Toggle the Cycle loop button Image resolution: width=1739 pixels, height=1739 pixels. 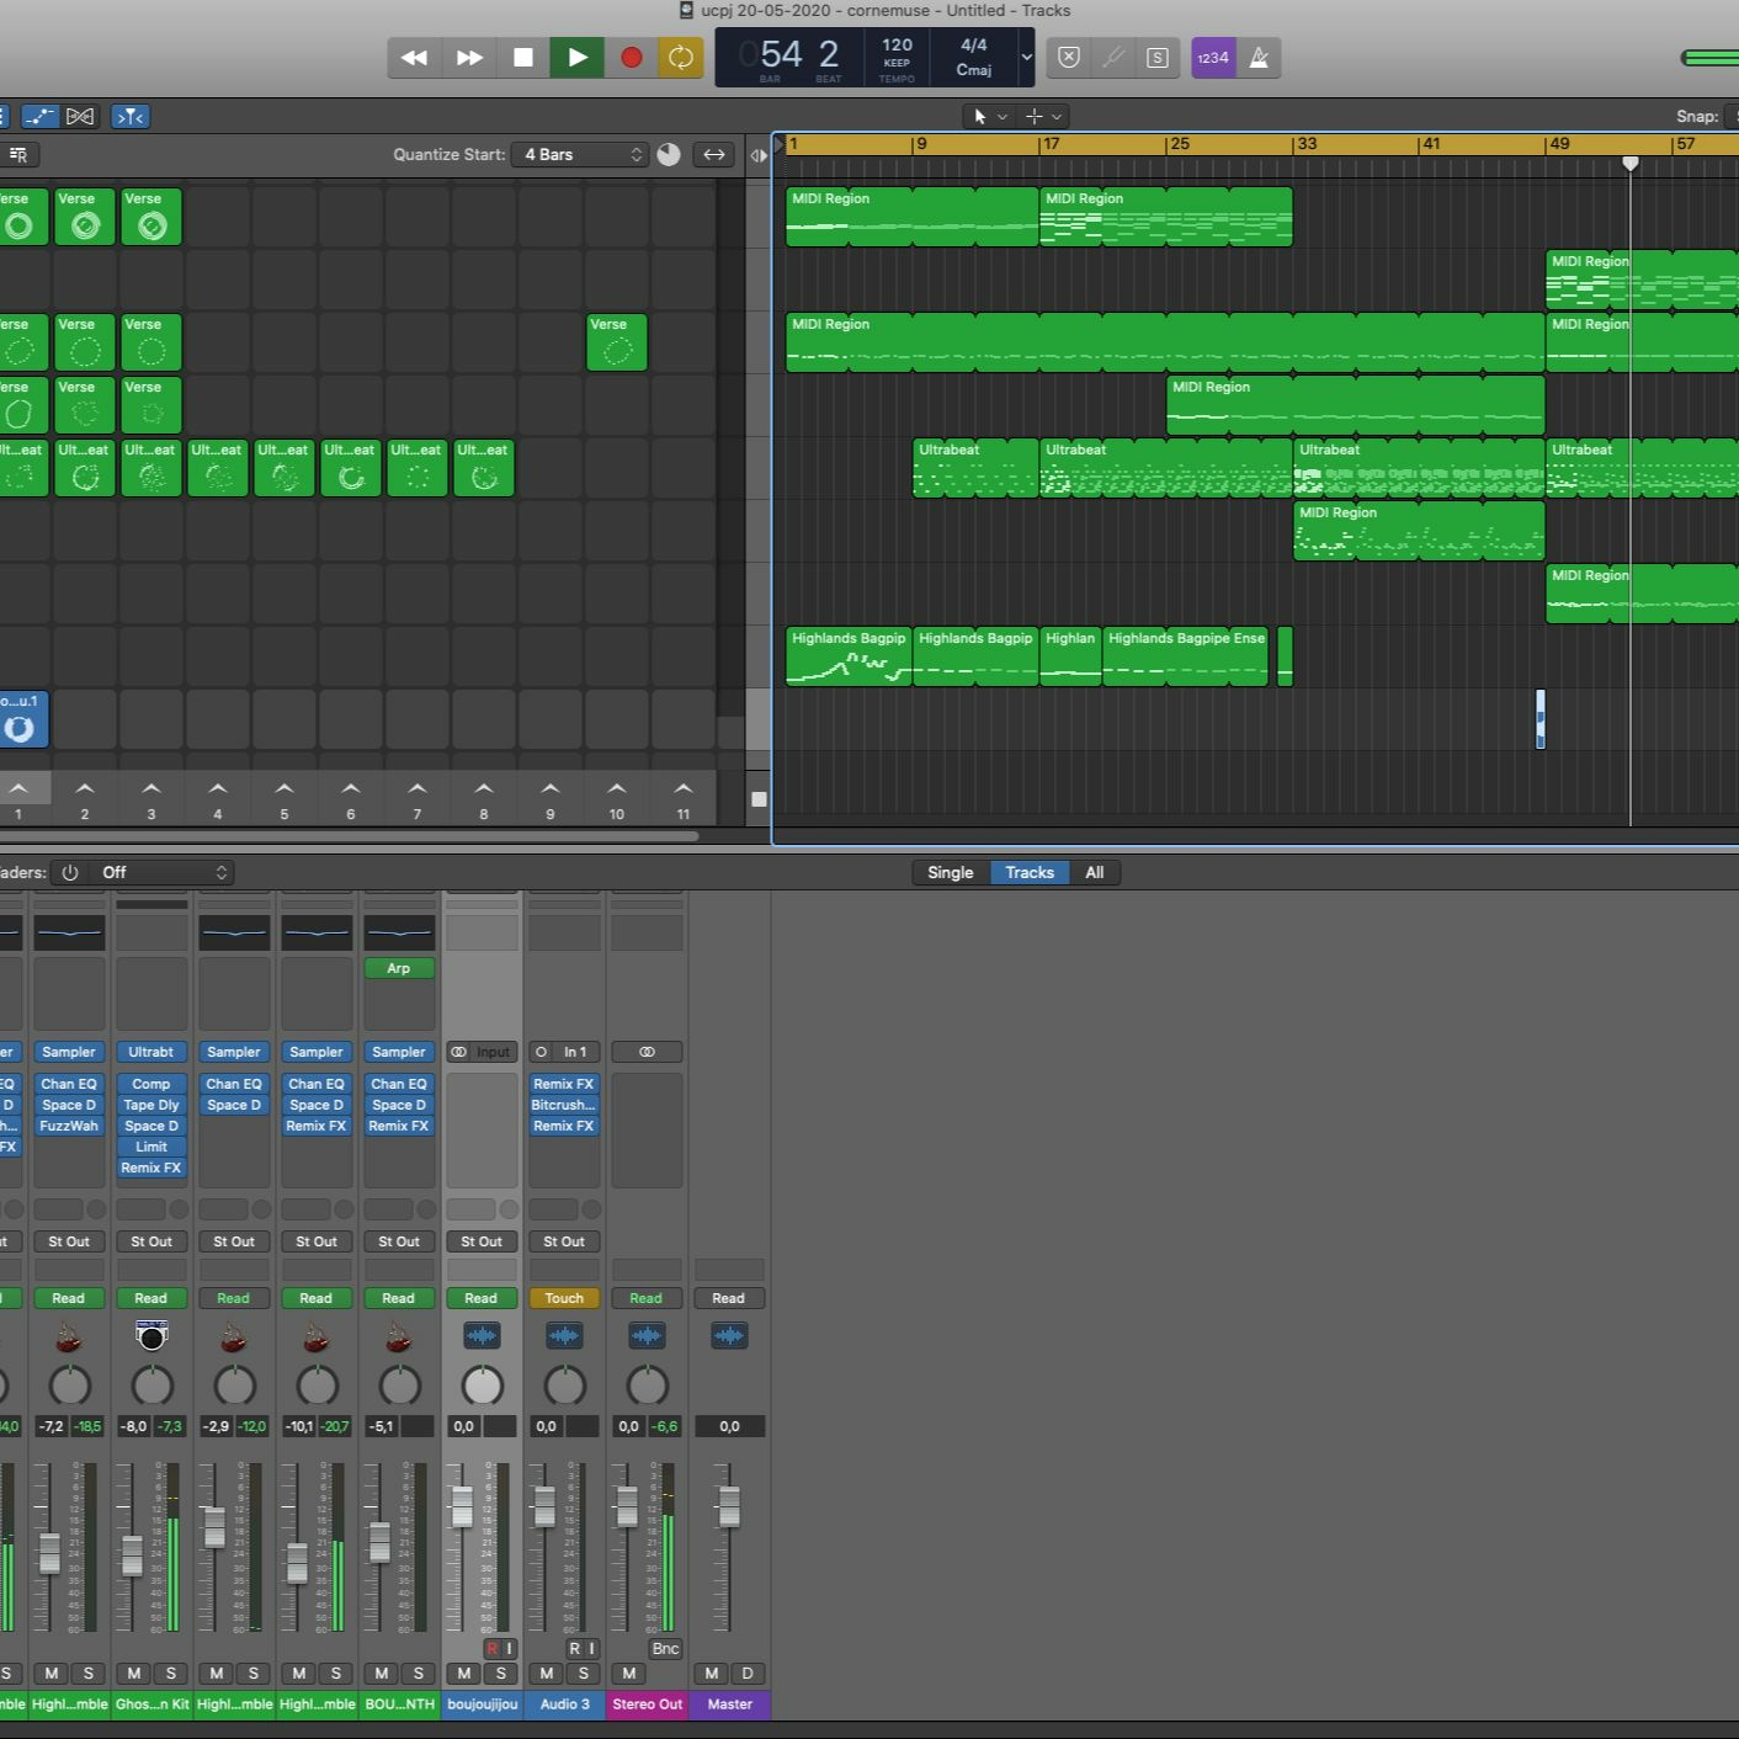[x=681, y=57]
